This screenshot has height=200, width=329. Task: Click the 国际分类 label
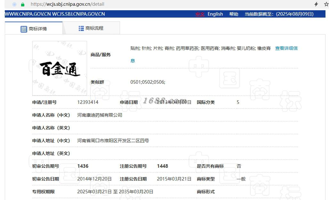tap(205, 102)
